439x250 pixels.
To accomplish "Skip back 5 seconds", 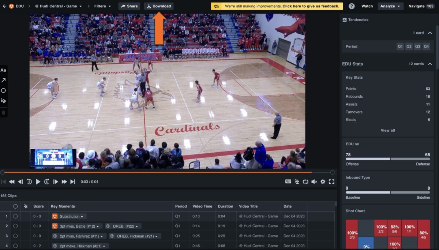I will point(29,182).
